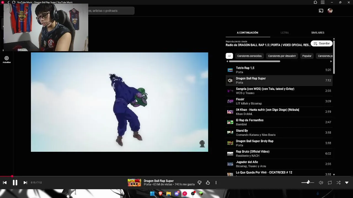Switch to the SIMILARES tab
Screen dimensions: 353x198
click(318, 33)
